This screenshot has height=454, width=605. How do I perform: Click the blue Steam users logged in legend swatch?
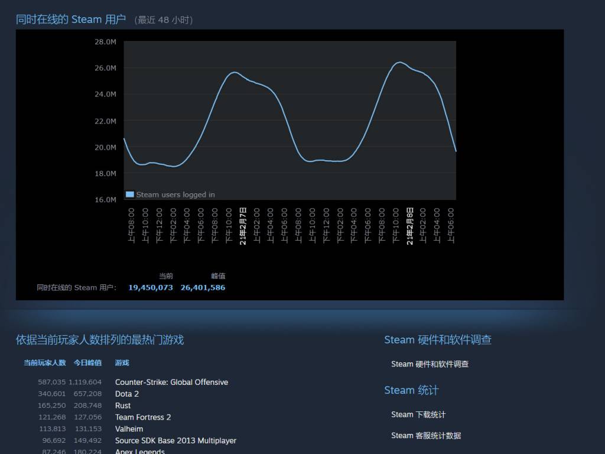130,194
